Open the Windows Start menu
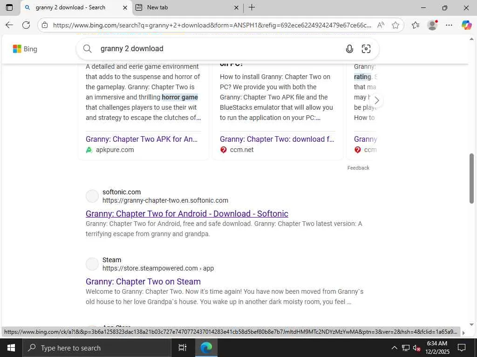Viewport: 477px width, 357px height. (11, 348)
